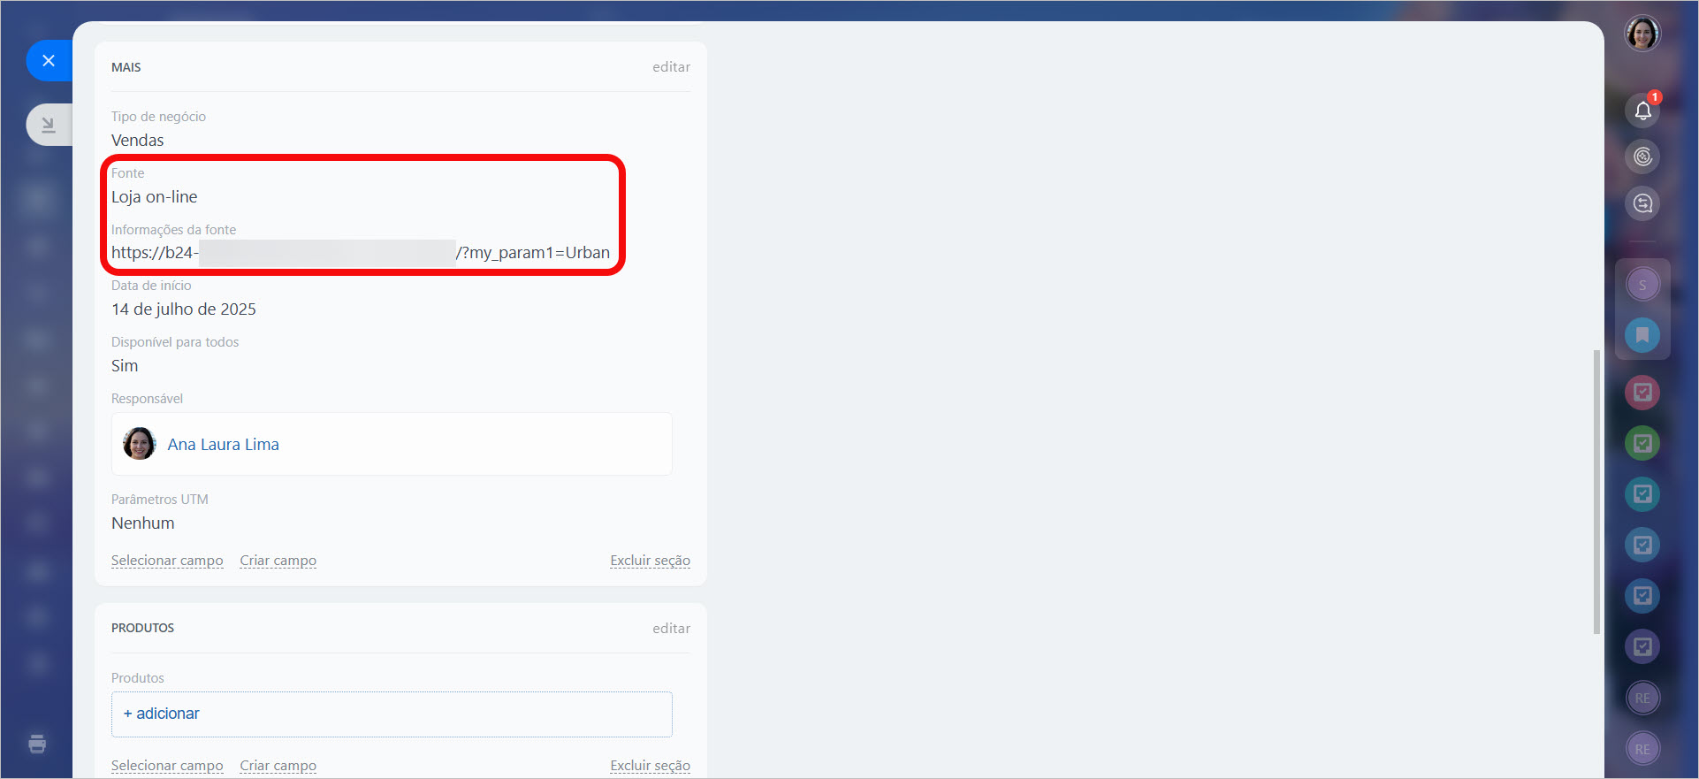Click the printer icon at bottom left
The width and height of the screenshot is (1699, 779).
point(37,744)
